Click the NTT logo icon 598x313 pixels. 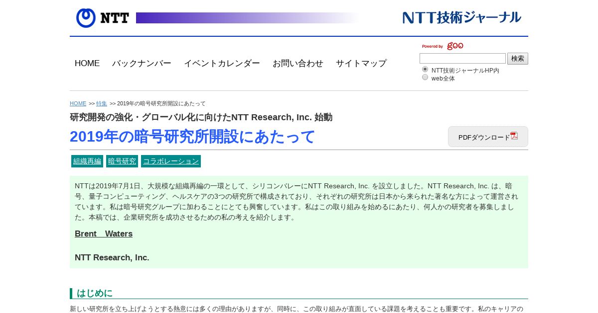[x=103, y=18]
